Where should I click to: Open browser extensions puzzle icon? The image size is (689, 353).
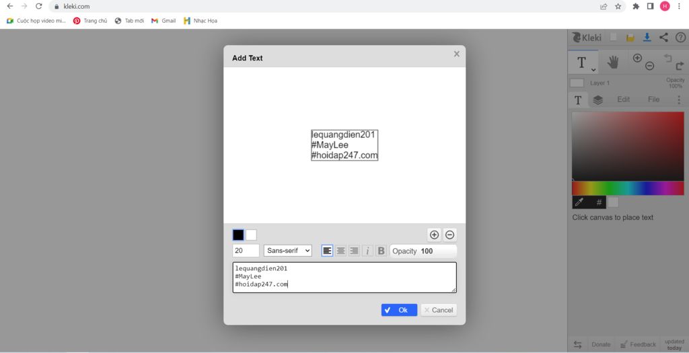[x=636, y=6]
